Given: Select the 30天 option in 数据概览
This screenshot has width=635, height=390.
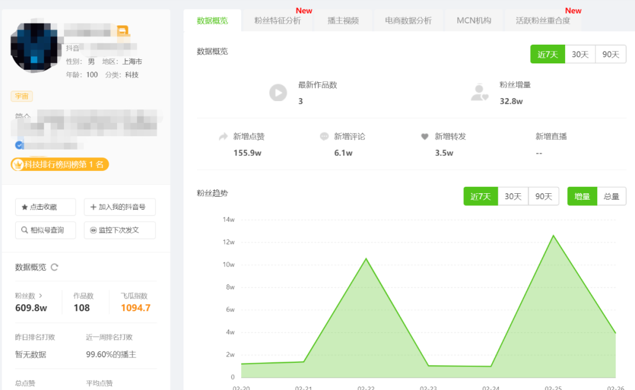Looking at the screenshot, I should tap(579, 53).
